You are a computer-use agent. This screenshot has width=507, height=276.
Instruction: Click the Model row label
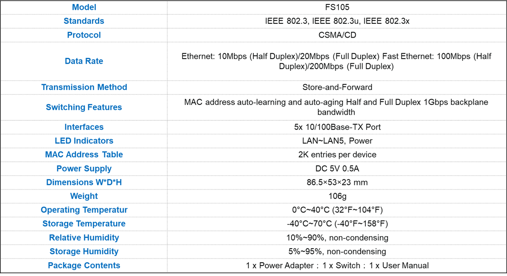(84, 7)
